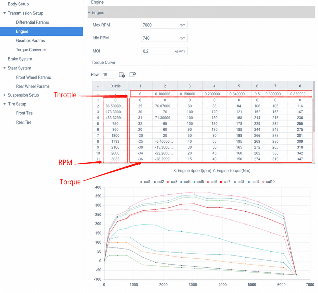Select the highlighted Engine sidebar item
Screen dimensions: 318x293
click(41, 31)
